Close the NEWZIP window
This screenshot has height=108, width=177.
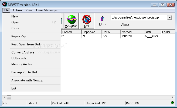coord(171,5)
